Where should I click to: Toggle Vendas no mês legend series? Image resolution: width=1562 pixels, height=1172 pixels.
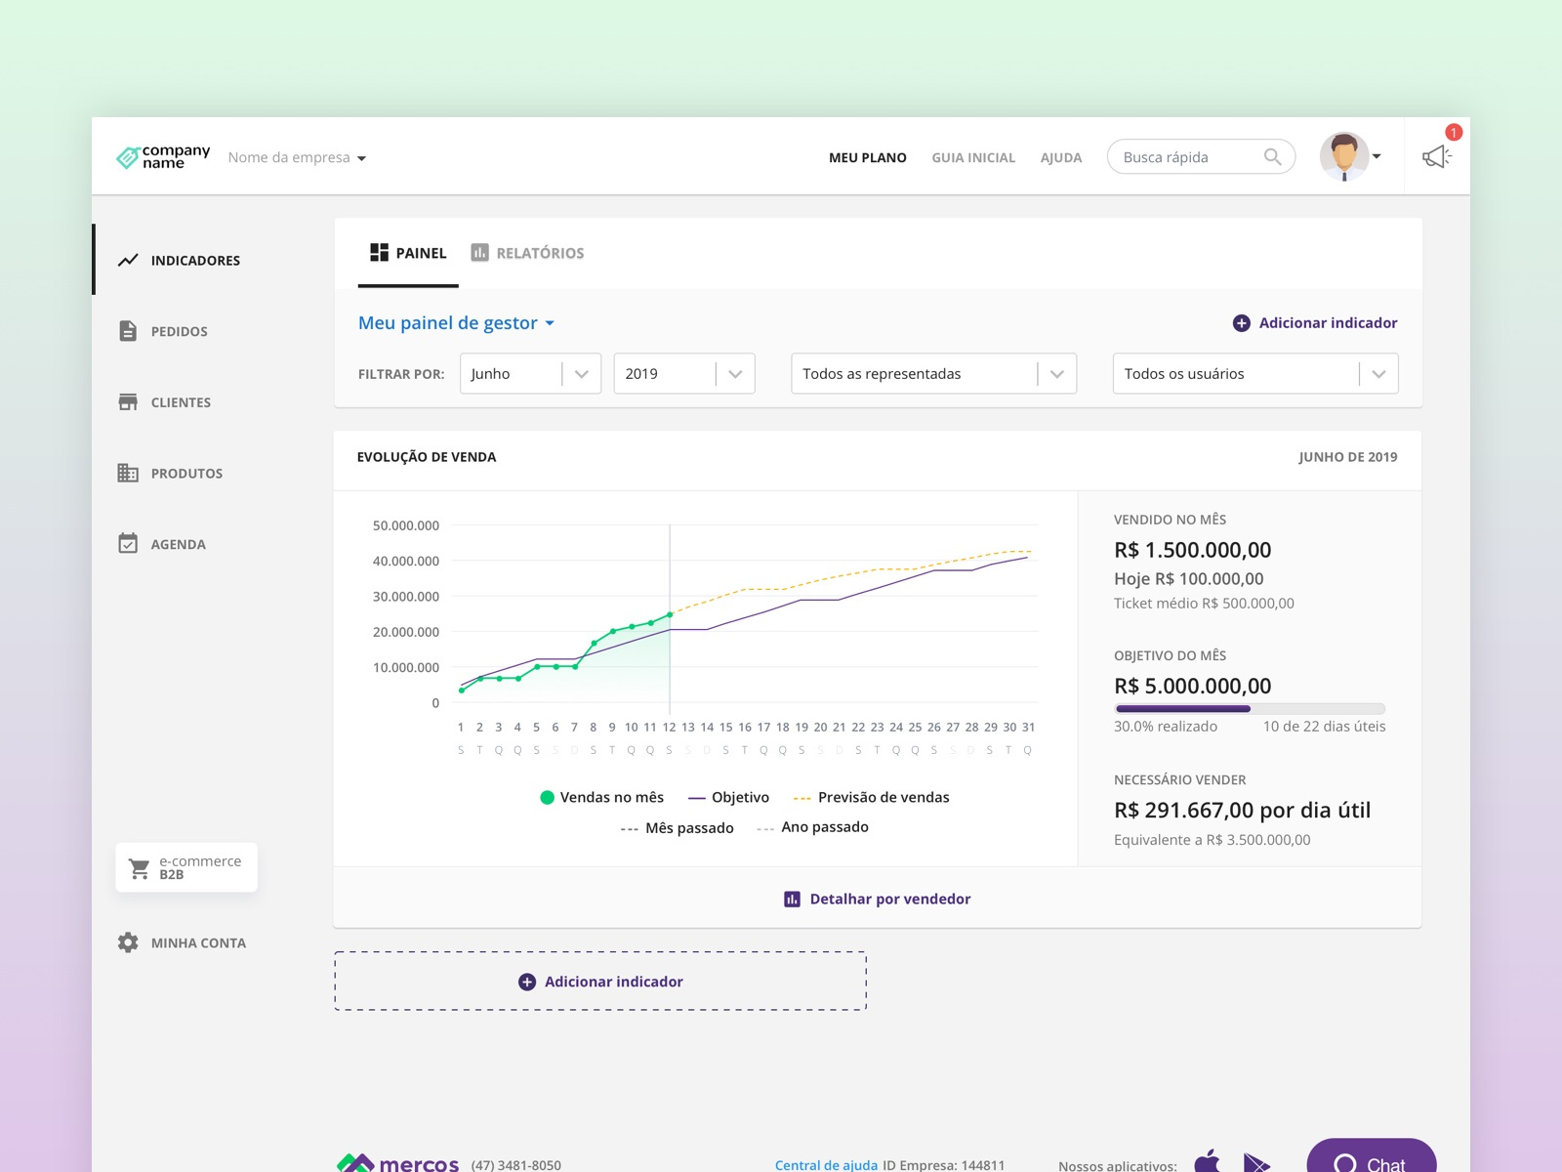(x=601, y=797)
